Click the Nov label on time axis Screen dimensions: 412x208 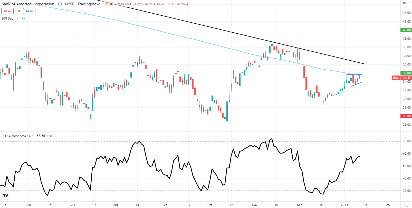[255, 205]
